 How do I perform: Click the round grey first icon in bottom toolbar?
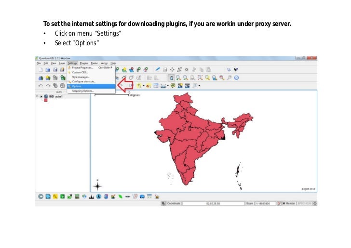(x=40, y=196)
